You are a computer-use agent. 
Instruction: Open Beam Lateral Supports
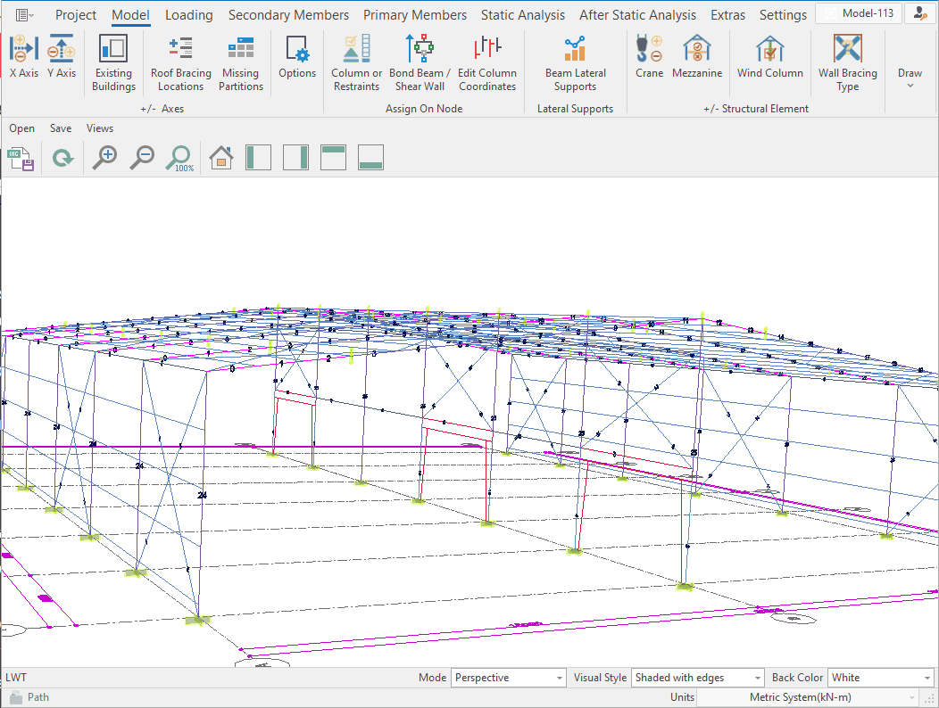point(575,50)
